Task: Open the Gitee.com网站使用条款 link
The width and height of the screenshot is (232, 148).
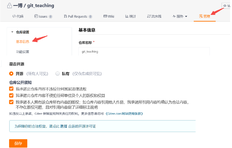Action: click(124, 114)
